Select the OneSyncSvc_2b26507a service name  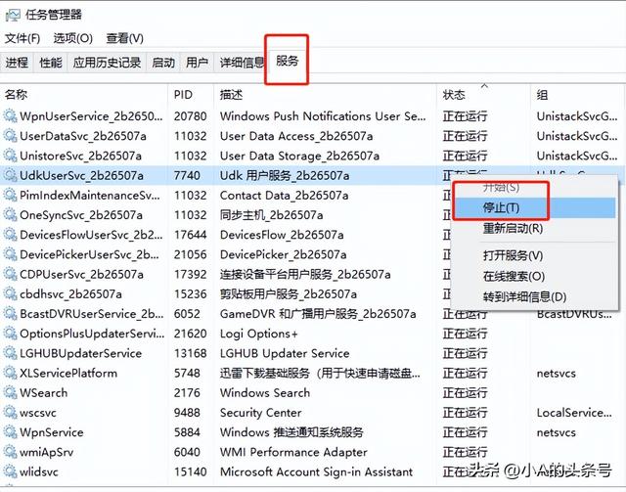pos(81,215)
